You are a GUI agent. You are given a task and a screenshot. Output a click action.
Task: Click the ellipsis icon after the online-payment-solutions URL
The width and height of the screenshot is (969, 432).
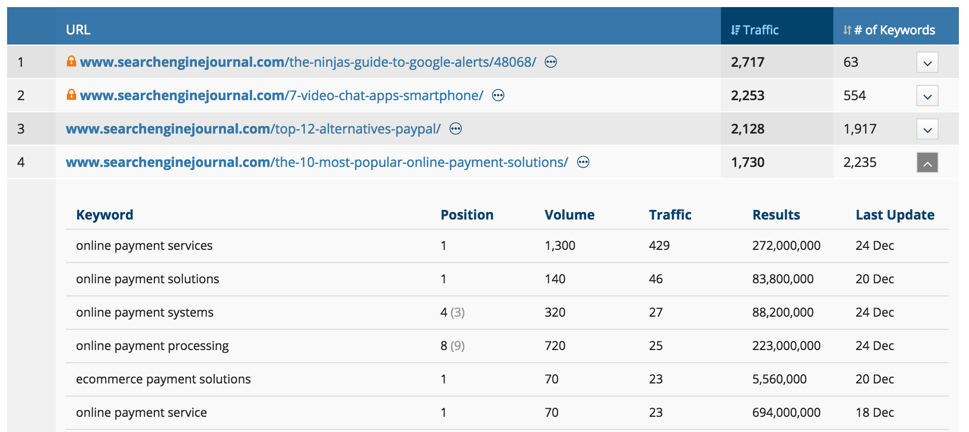pos(583,162)
